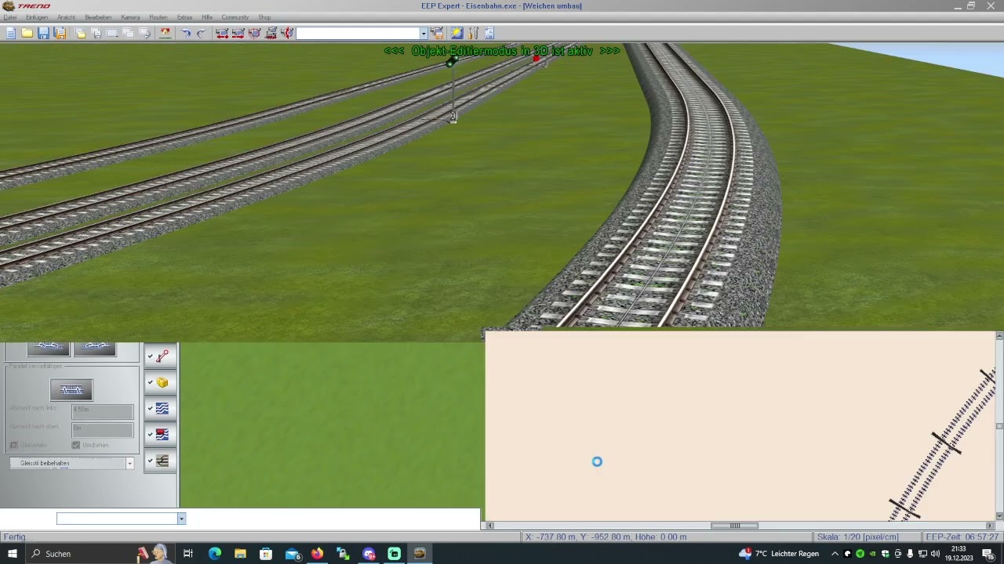Open the Kamera menu

130,17
